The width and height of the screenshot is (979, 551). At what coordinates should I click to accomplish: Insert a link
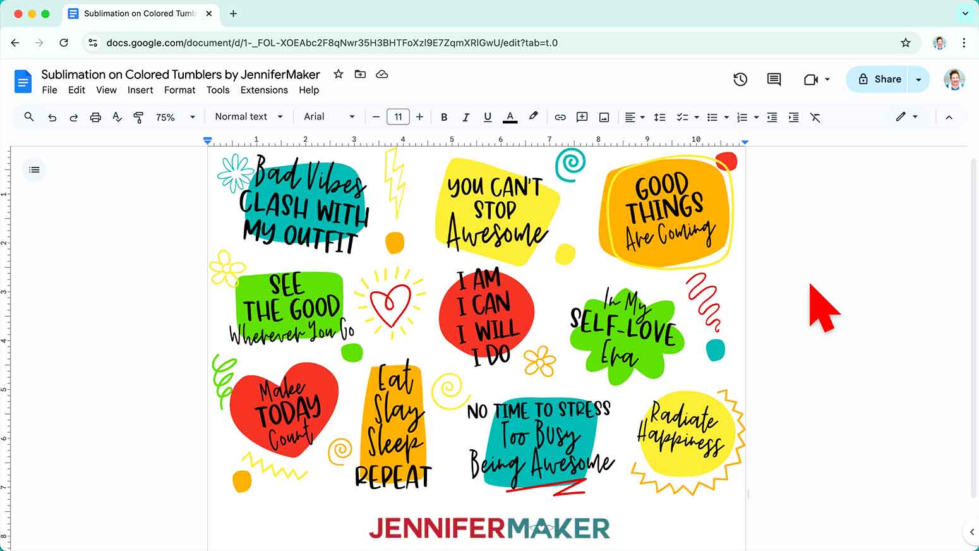point(560,117)
